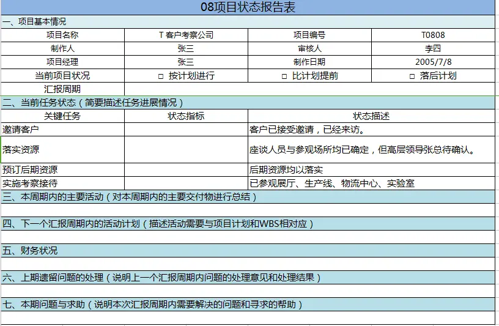Select the 项目经理 label cell
The image size is (499, 326).
(x=62, y=62)
